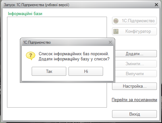Follow the Перейти за посиланням link
The image size is (162, 123).
(134, 100)
